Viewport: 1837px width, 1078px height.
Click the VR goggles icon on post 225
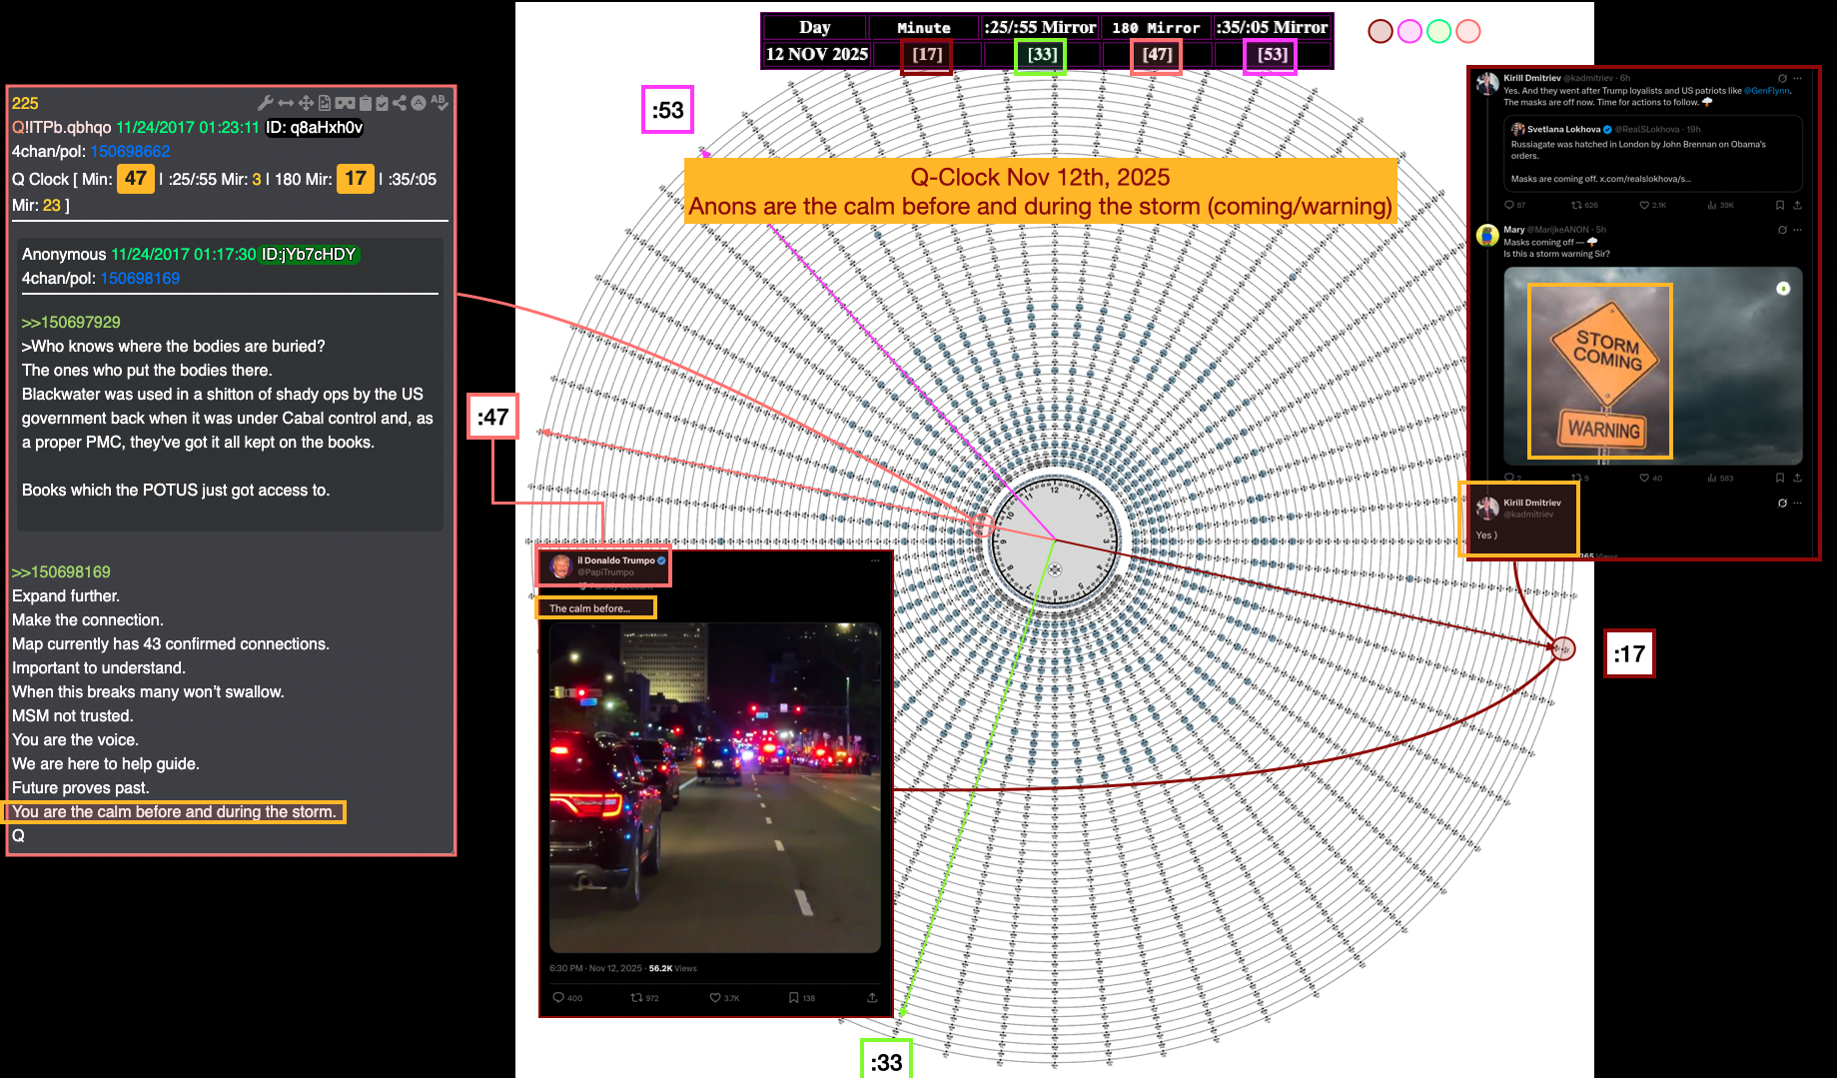pyautogui.click(x=345, y=103)
